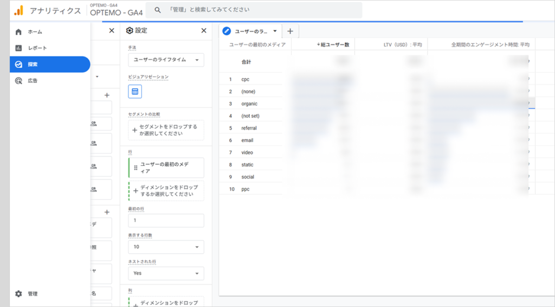
Task: Open the 手法 ユーザーのライフタイム dropdown
Action: click(166, 60)
